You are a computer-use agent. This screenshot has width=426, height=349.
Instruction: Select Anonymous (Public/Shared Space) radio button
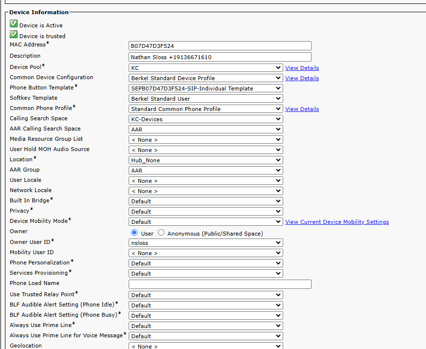pyautogui.click(x=161, y=233)
